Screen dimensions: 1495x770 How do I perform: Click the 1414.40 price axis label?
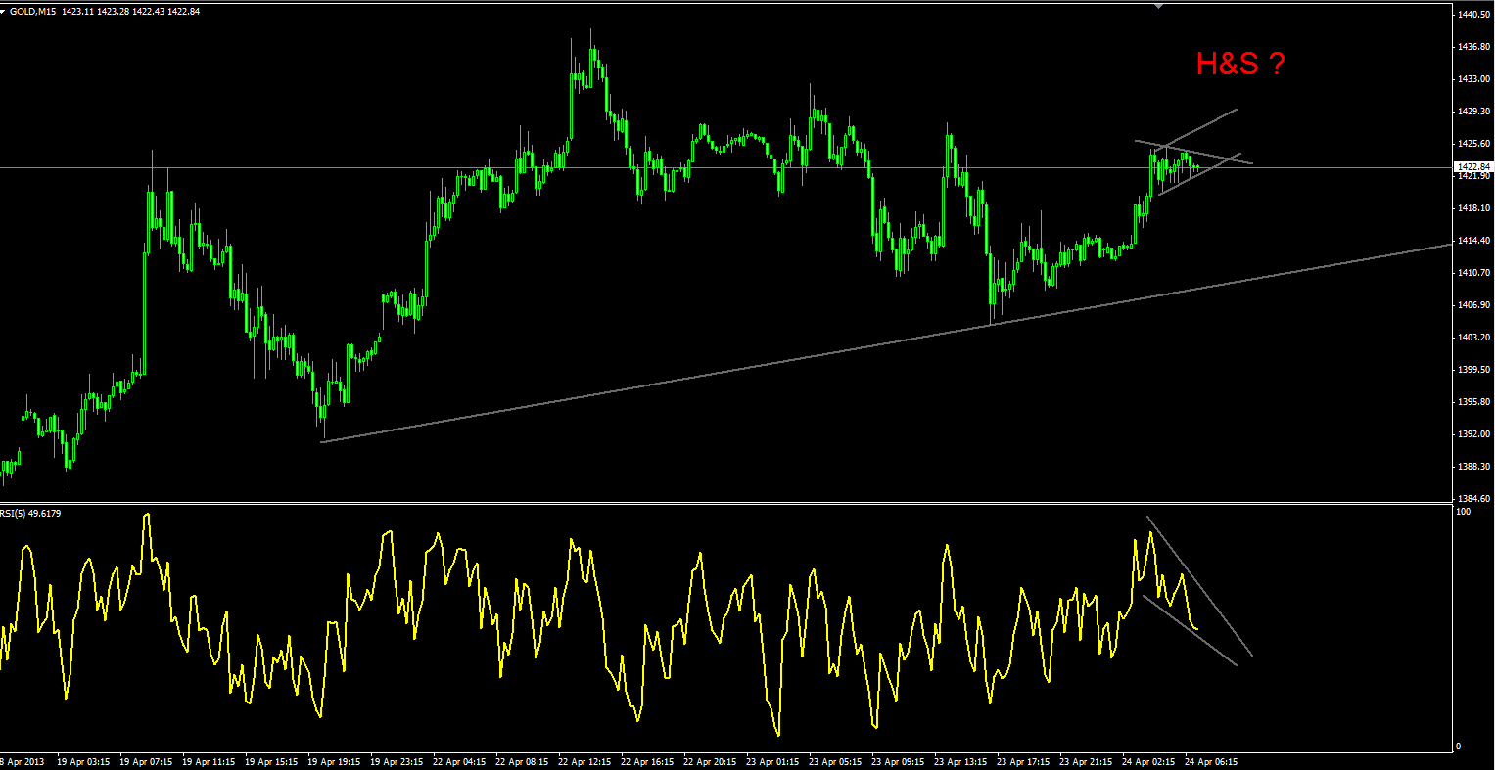(x=1473, y=241)
